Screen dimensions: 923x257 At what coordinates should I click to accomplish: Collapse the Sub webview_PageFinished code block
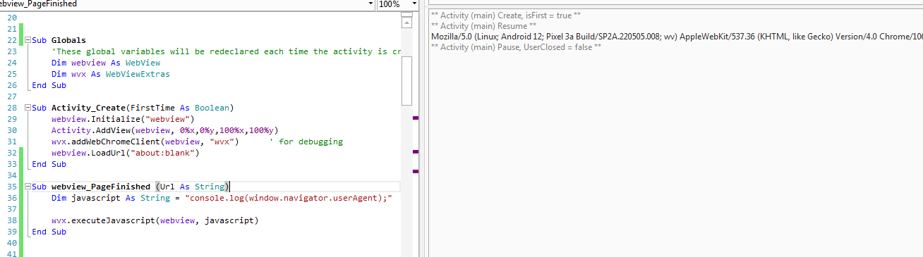point(28,187)
